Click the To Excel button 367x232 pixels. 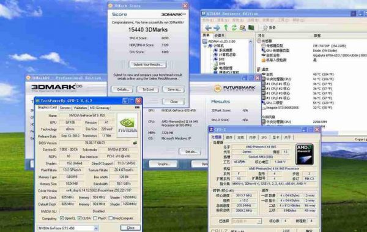coord(148,89)
